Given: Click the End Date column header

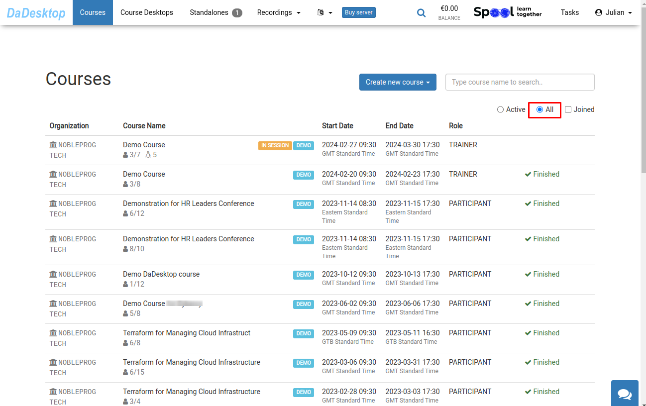Looking at the screenshot, I should (x=400, y=126).
